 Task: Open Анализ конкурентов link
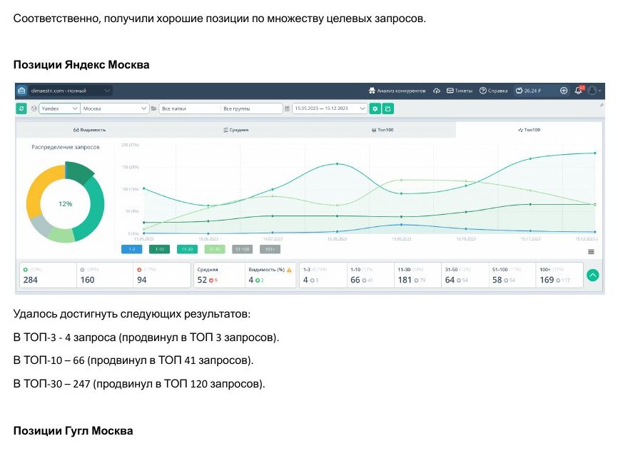pos(397,91)
